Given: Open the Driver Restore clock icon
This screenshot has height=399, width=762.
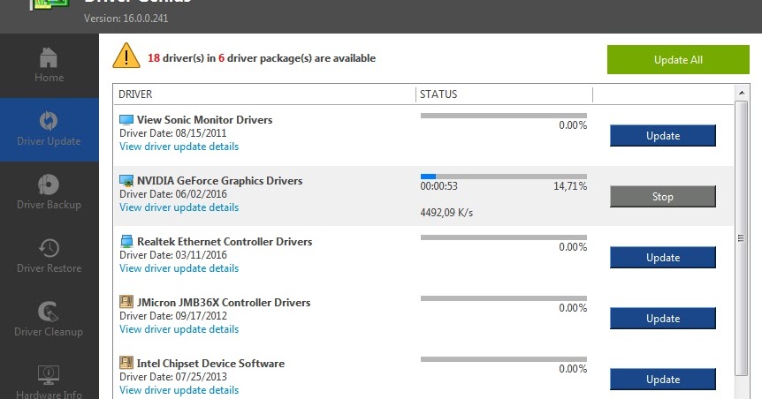Looking at the screenshot, I should (x=49, y=248).
